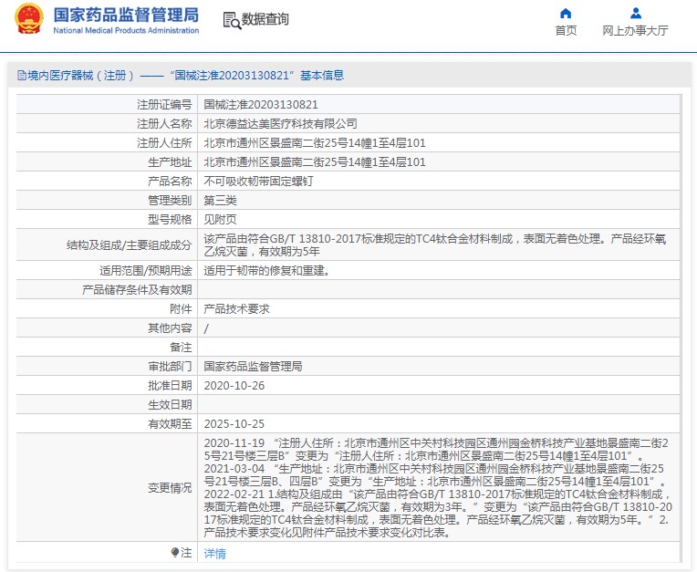Select the 2020-11-19 change entry

[x=436, y=450]
